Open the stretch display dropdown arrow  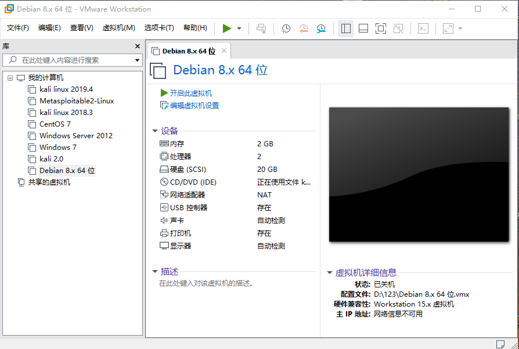(x=460, y=28)
